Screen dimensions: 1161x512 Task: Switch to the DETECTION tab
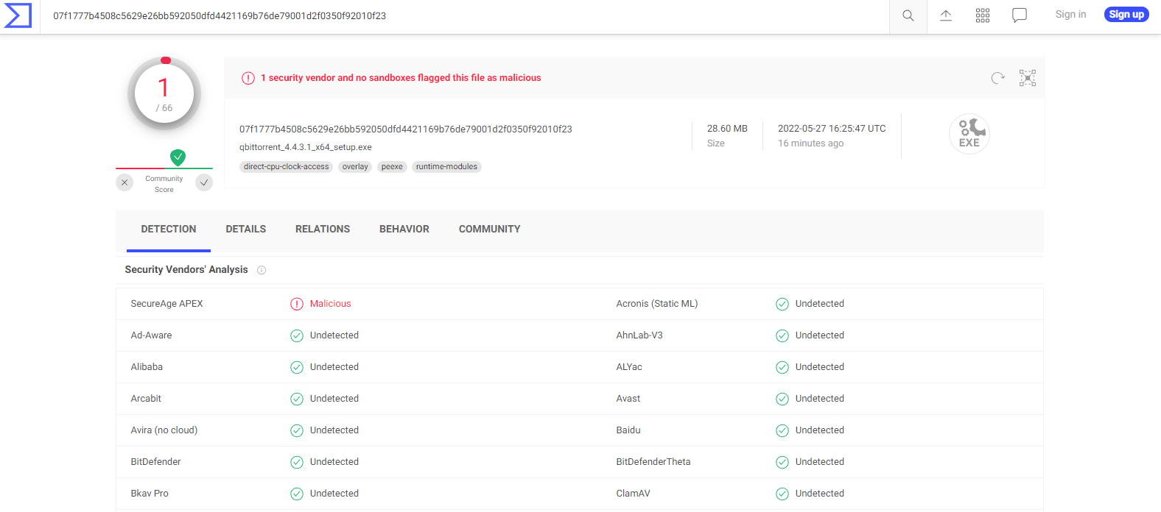(169, 230)
